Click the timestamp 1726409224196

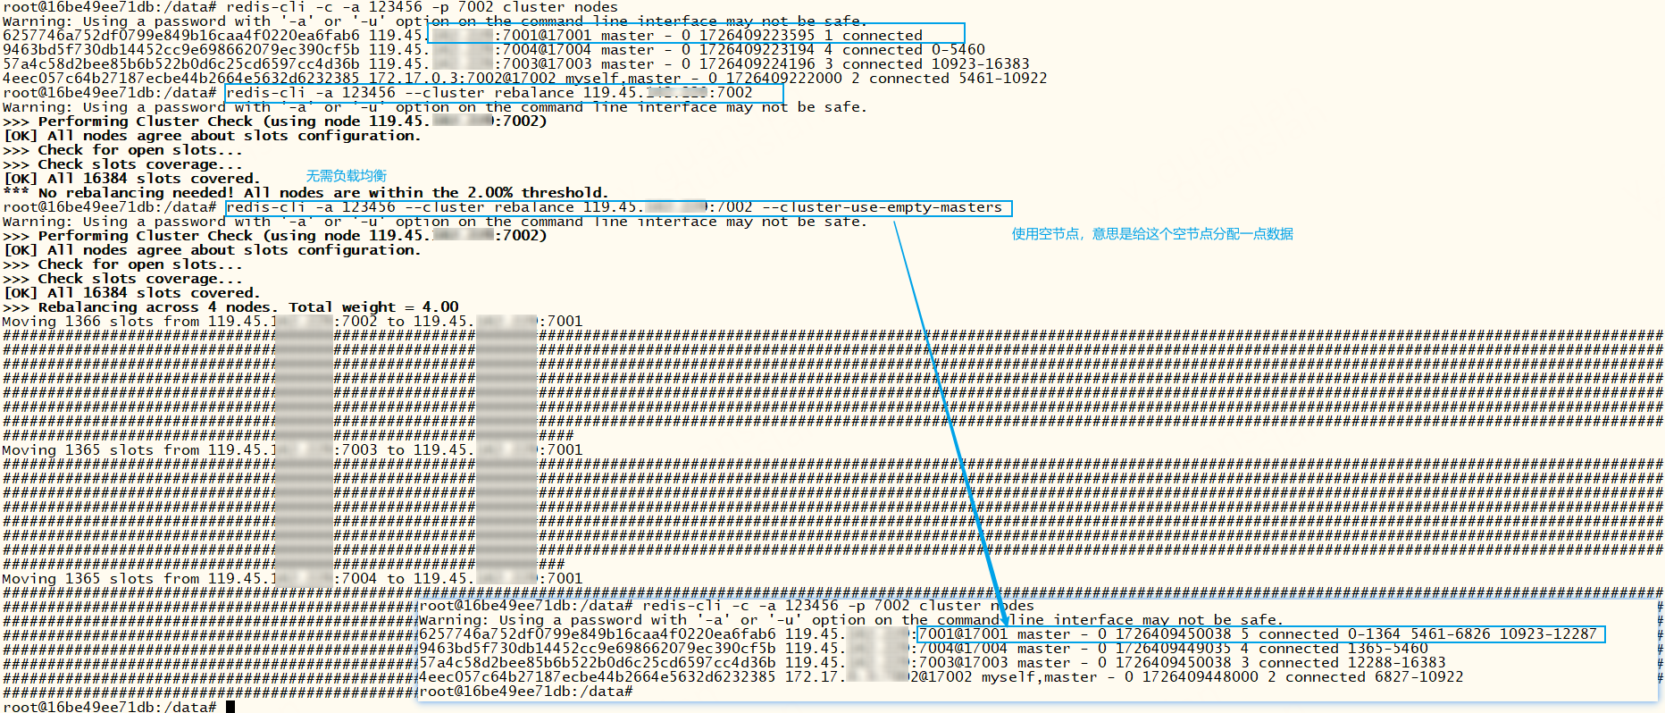[757, 64]
